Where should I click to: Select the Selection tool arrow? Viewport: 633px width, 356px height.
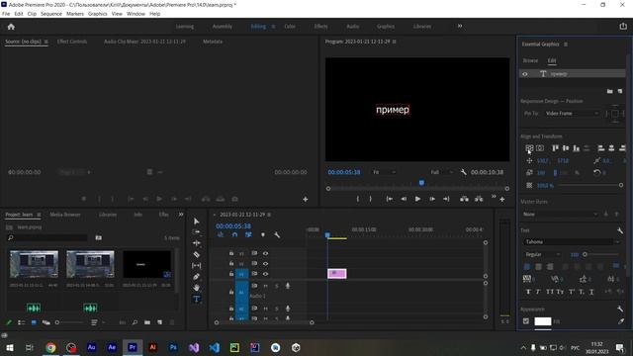click(x=196, y=222)
